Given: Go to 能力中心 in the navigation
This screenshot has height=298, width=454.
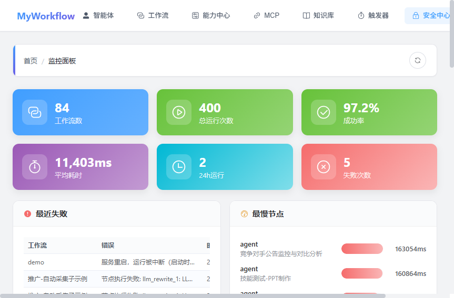Looking at the screenshot, I should coord(211,16).
